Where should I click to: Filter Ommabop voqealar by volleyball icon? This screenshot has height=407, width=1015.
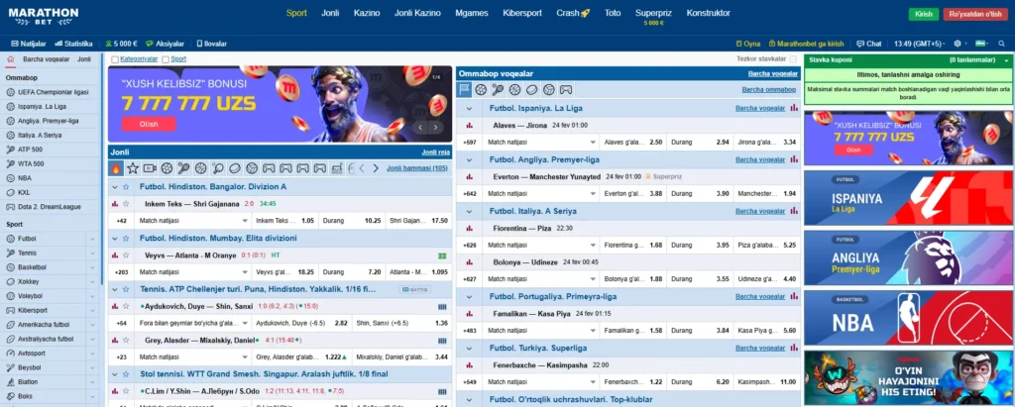pos(549,90)
